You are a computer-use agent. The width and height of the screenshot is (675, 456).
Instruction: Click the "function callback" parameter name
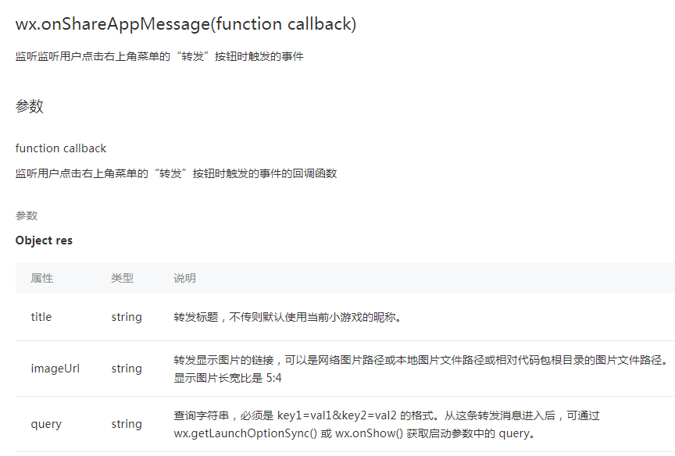(x=61, y=148)
